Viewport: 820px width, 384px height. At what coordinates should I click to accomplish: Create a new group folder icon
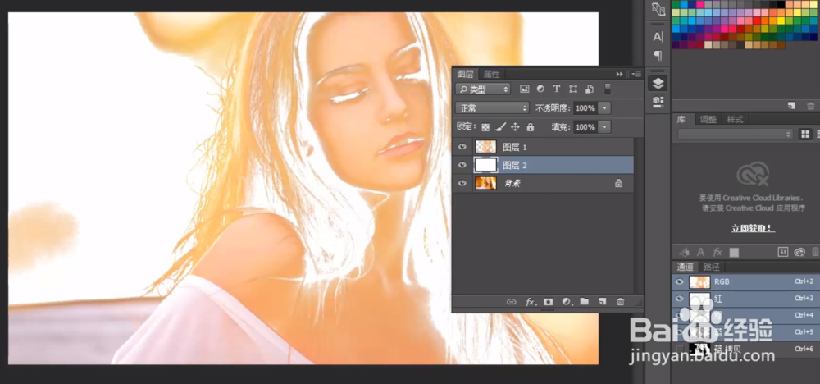(x=584, y=302)
